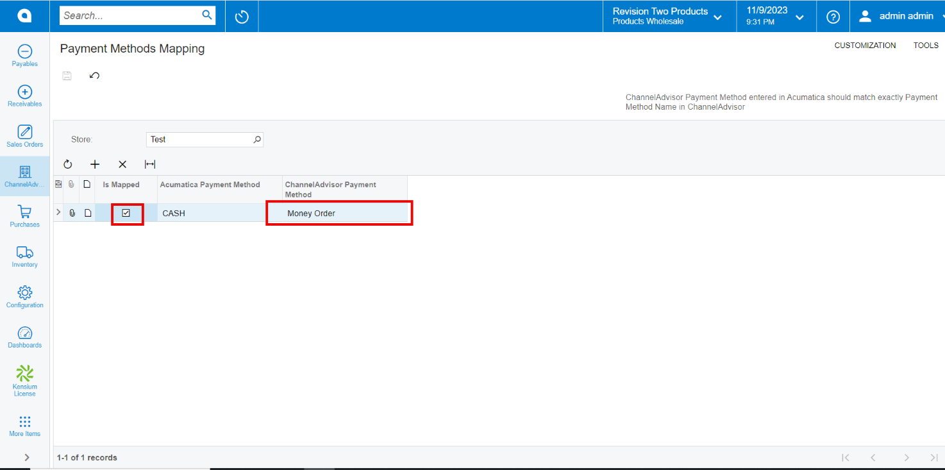
Task: Open More Items in the sidebar
Action: [x=24, y=426]
